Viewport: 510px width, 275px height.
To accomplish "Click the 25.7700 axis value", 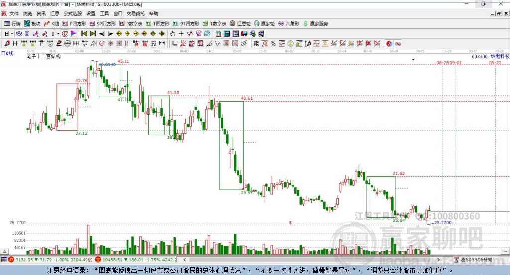I will click(x=17, y=223).
